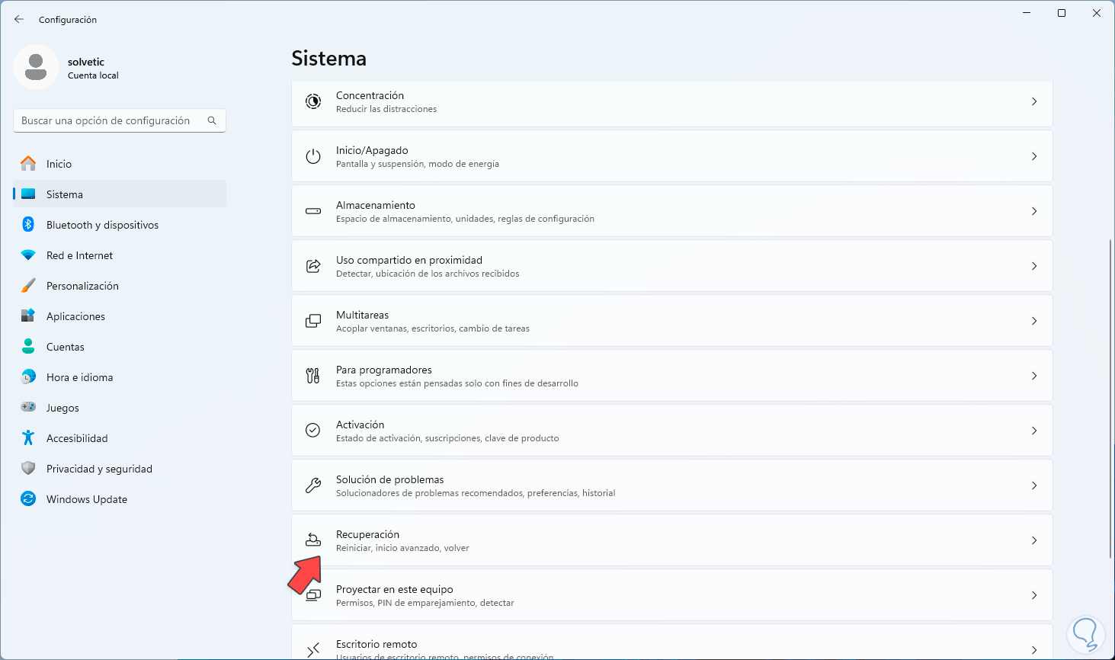Click the Almacenamiento drive icon
The width and height of the screenshot is (1115, 660).
(313, 211)
